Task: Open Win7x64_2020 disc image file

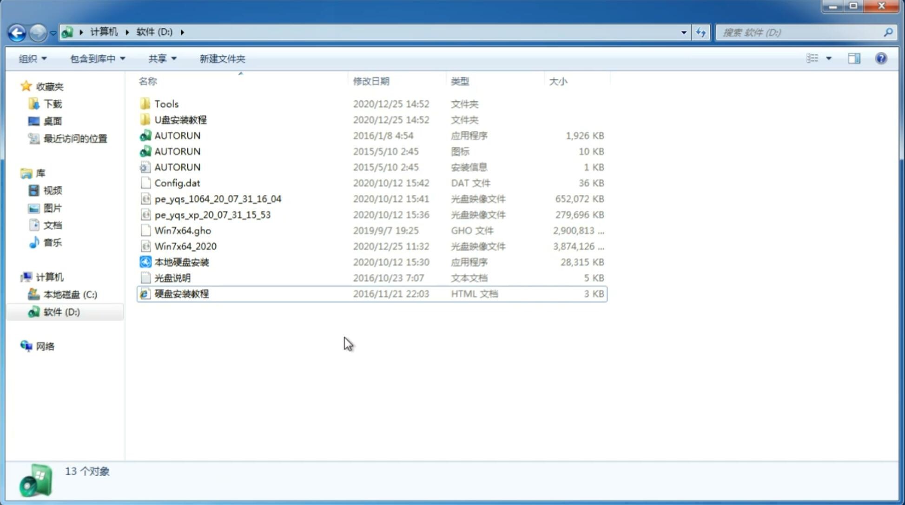Action: (x=185, y=246)
